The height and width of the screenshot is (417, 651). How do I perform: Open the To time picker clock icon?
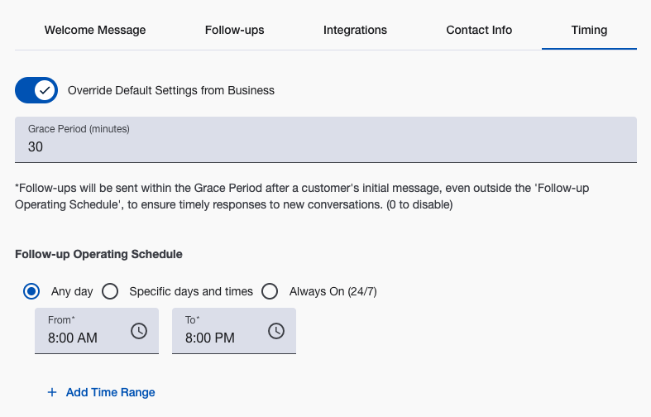[276, 331]
